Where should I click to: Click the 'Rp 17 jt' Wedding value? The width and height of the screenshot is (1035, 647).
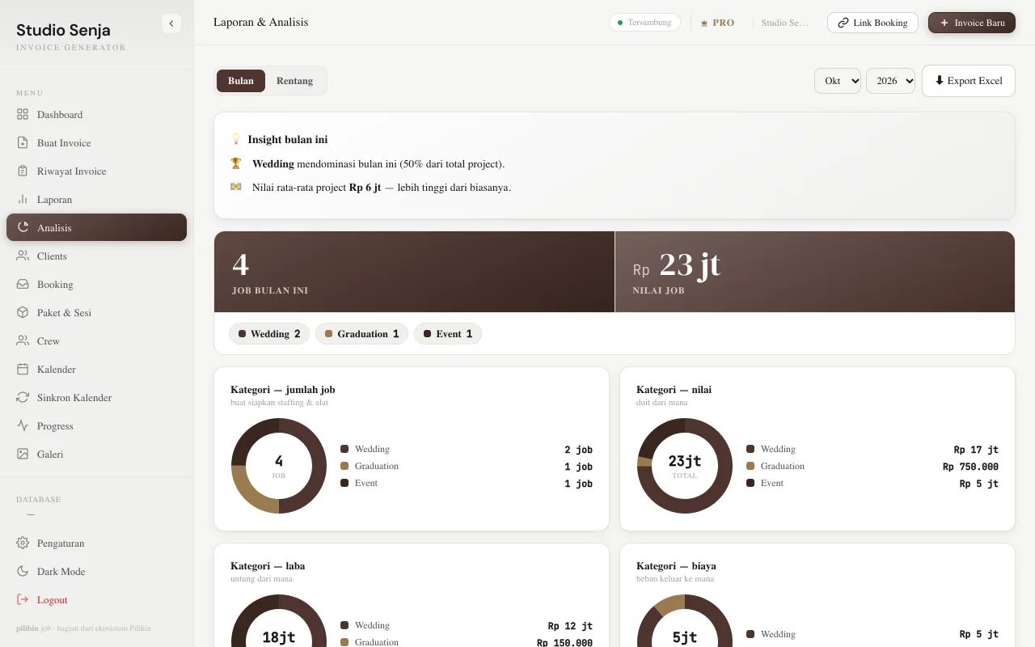(x=976, y=450)
